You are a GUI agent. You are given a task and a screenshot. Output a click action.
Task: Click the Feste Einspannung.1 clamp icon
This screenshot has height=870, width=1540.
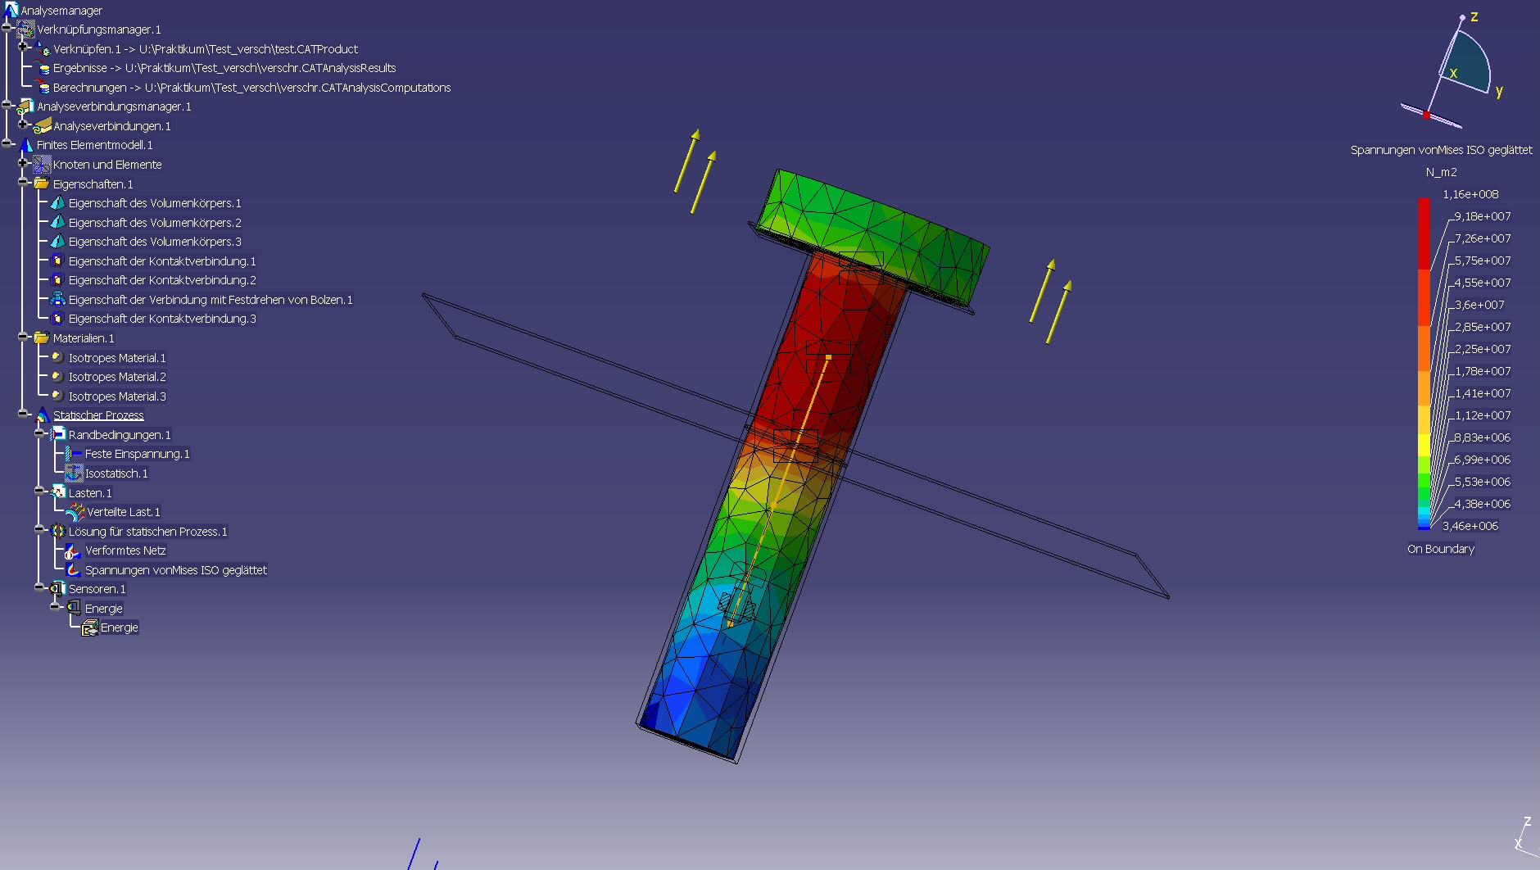tap(74, 454)
